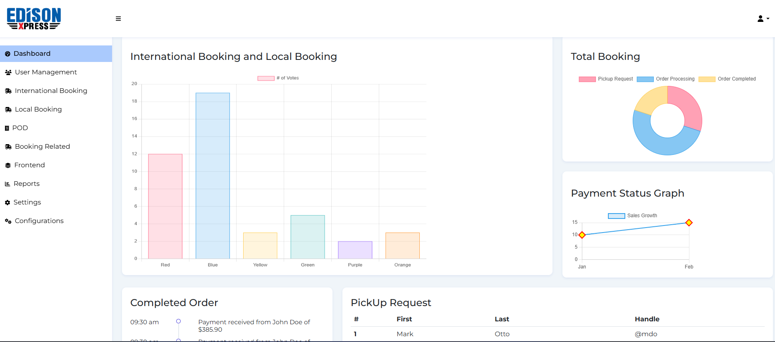
Task: Click the International Booking truck icon
Action: point(8,91)
